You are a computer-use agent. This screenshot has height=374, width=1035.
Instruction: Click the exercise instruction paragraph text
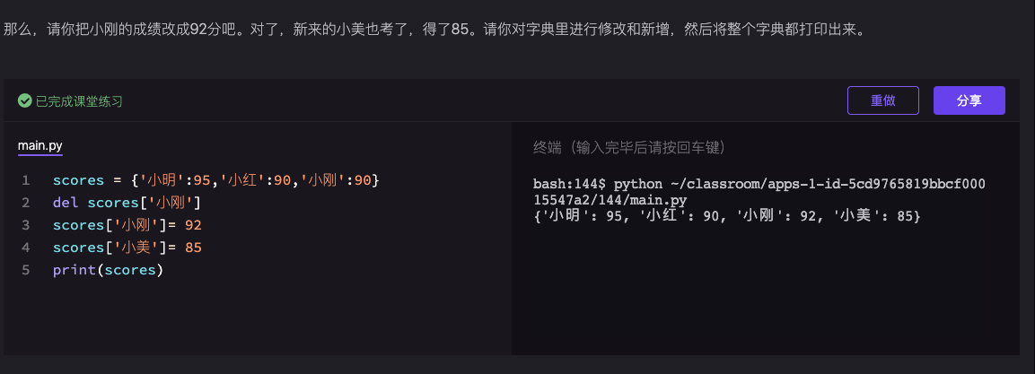(431, 30)
